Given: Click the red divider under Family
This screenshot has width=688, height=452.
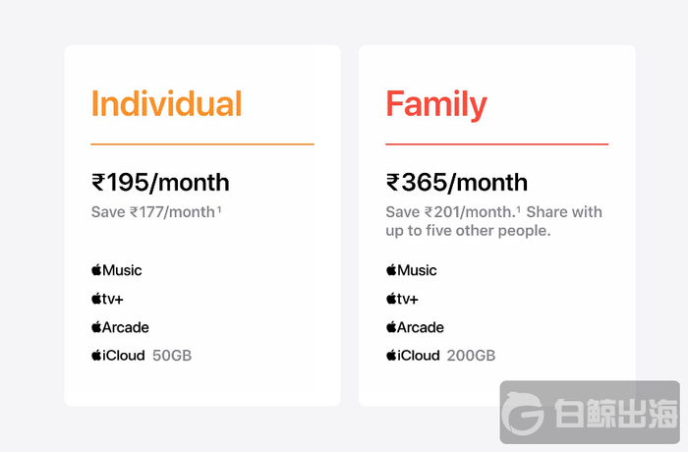Looking at the screenshot, I should coord(496,144).
